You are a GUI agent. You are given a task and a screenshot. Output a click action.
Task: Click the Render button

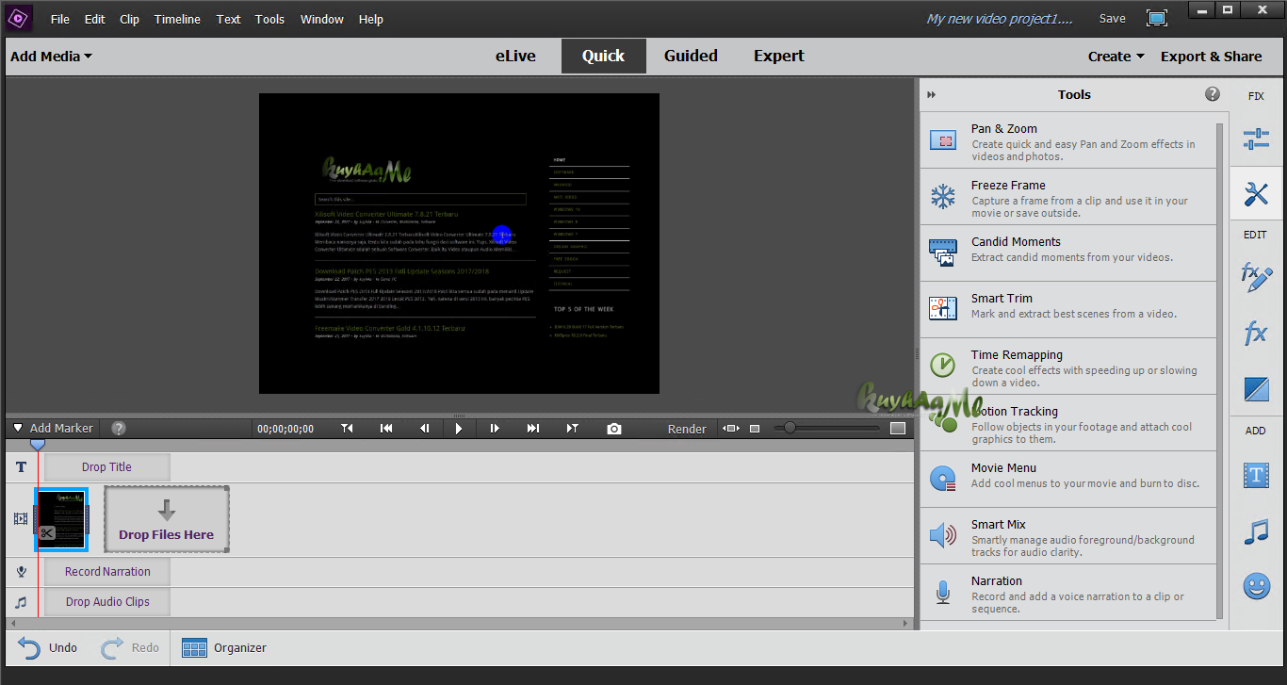(687, 429)
